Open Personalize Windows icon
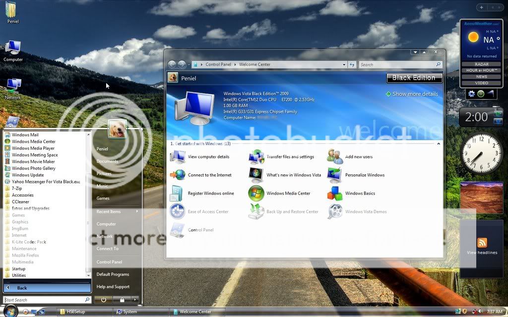 click(x=335, y=175)
